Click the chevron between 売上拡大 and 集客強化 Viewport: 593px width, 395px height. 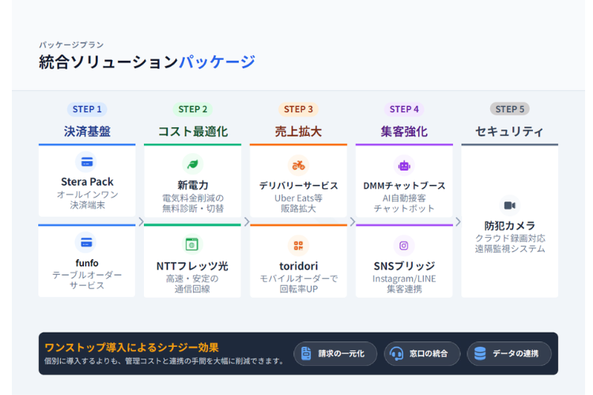[352, 222]
